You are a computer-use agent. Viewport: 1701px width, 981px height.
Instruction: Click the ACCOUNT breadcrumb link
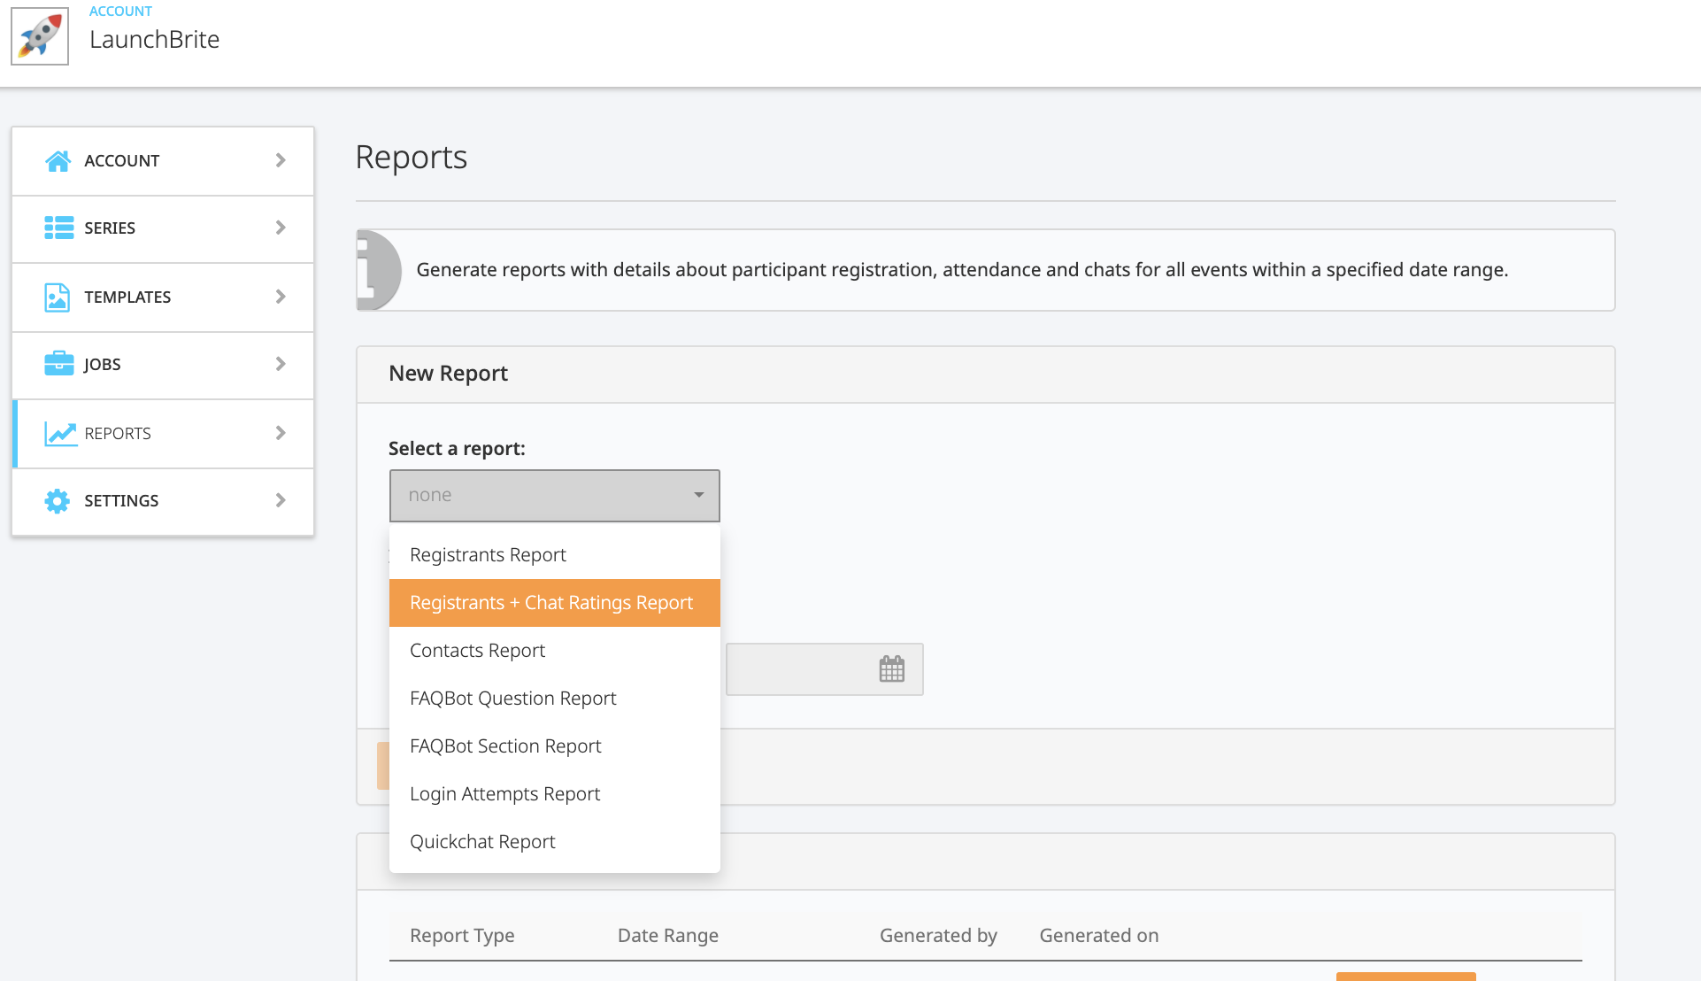[120, 12]
